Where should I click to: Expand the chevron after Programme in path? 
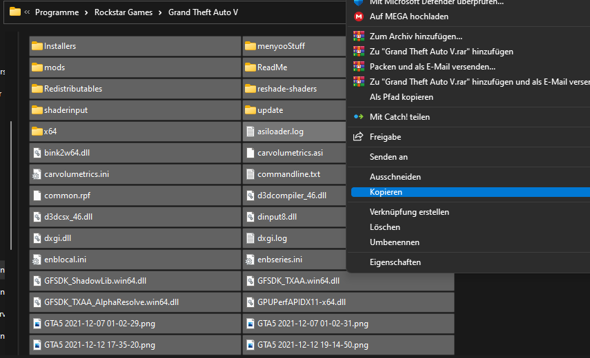click(86, 13)
